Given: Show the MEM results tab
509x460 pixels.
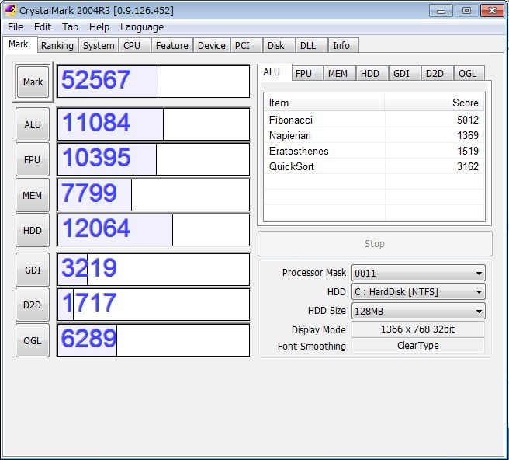Looking at the screenshot, I should 340,74.
